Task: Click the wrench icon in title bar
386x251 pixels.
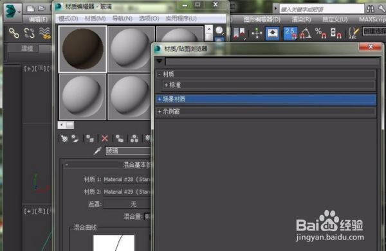Action: 381,9
